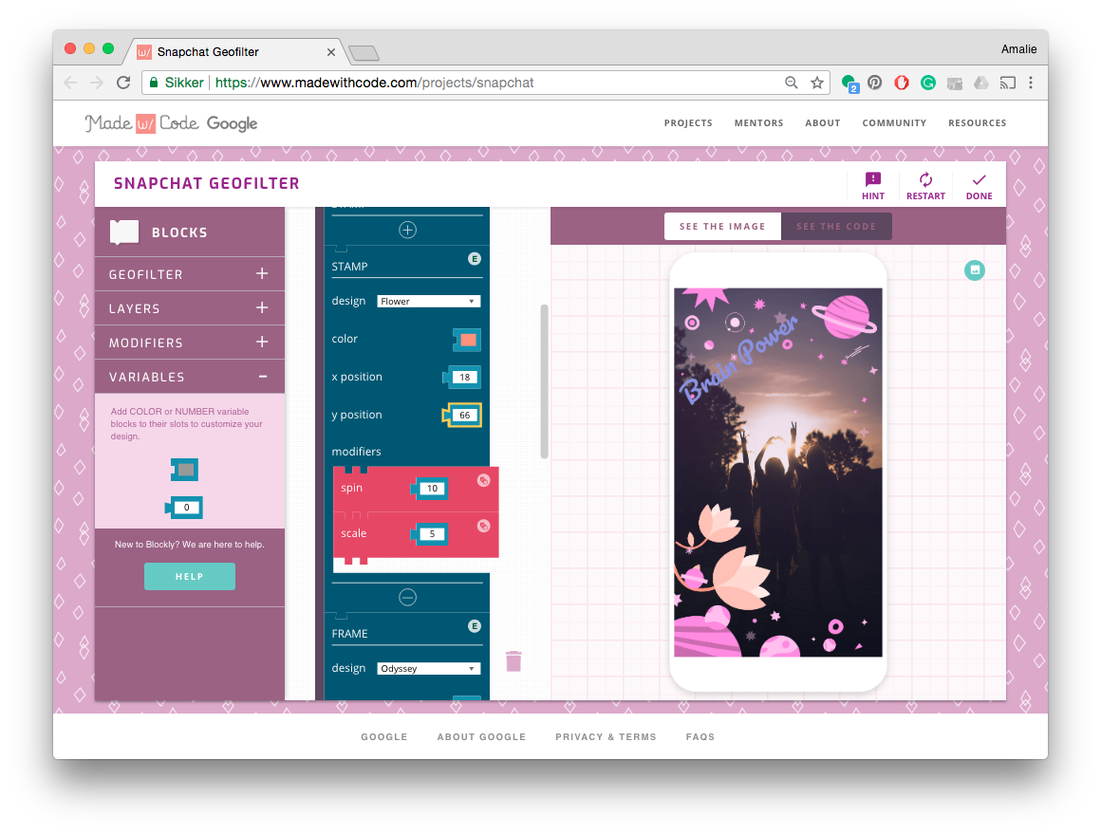Open the RESOURCES menu

tap(977, 122)
